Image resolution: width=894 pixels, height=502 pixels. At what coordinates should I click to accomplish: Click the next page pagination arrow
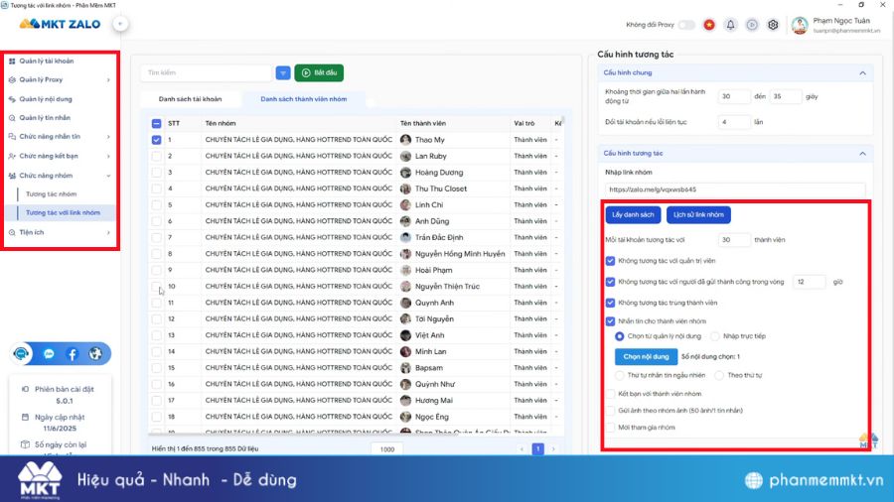pyautogui.click(x=553, y=449)
